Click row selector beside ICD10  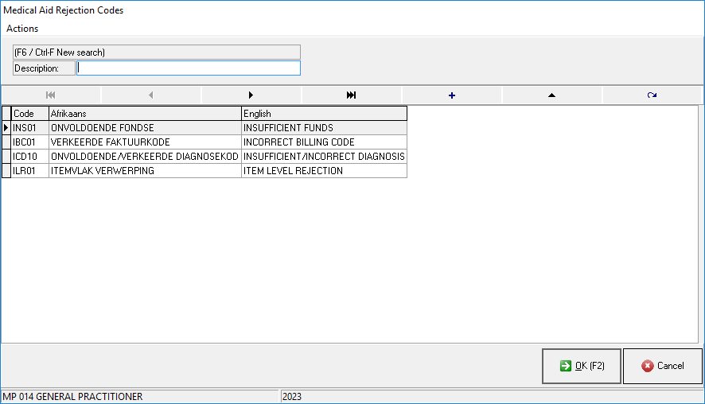tap(6, 157)
